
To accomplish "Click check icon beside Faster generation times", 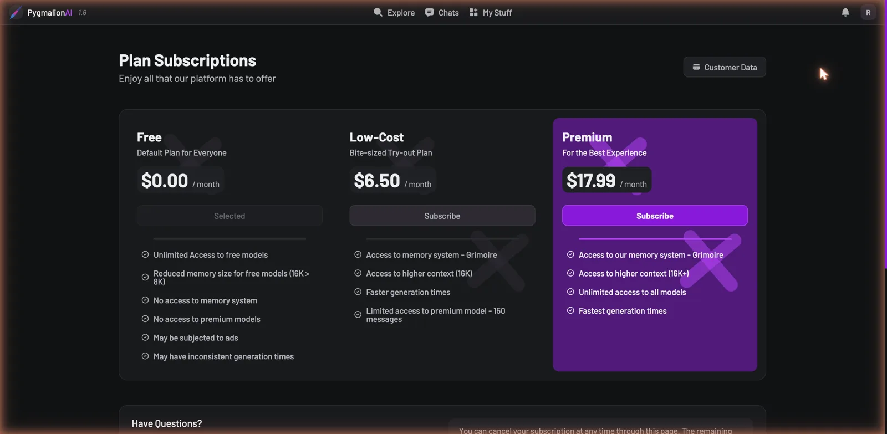I will (x=358, y=292).
